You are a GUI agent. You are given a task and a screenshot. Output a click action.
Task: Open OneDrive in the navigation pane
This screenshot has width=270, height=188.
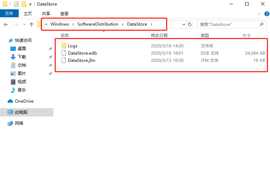coord(24,101)
